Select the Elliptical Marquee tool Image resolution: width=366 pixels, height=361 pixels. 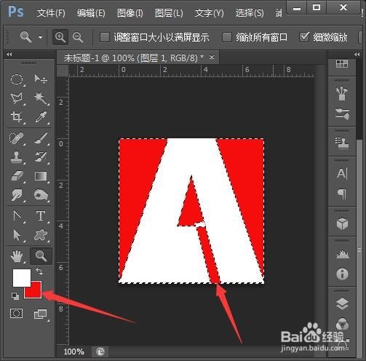(x=17, y=79)
